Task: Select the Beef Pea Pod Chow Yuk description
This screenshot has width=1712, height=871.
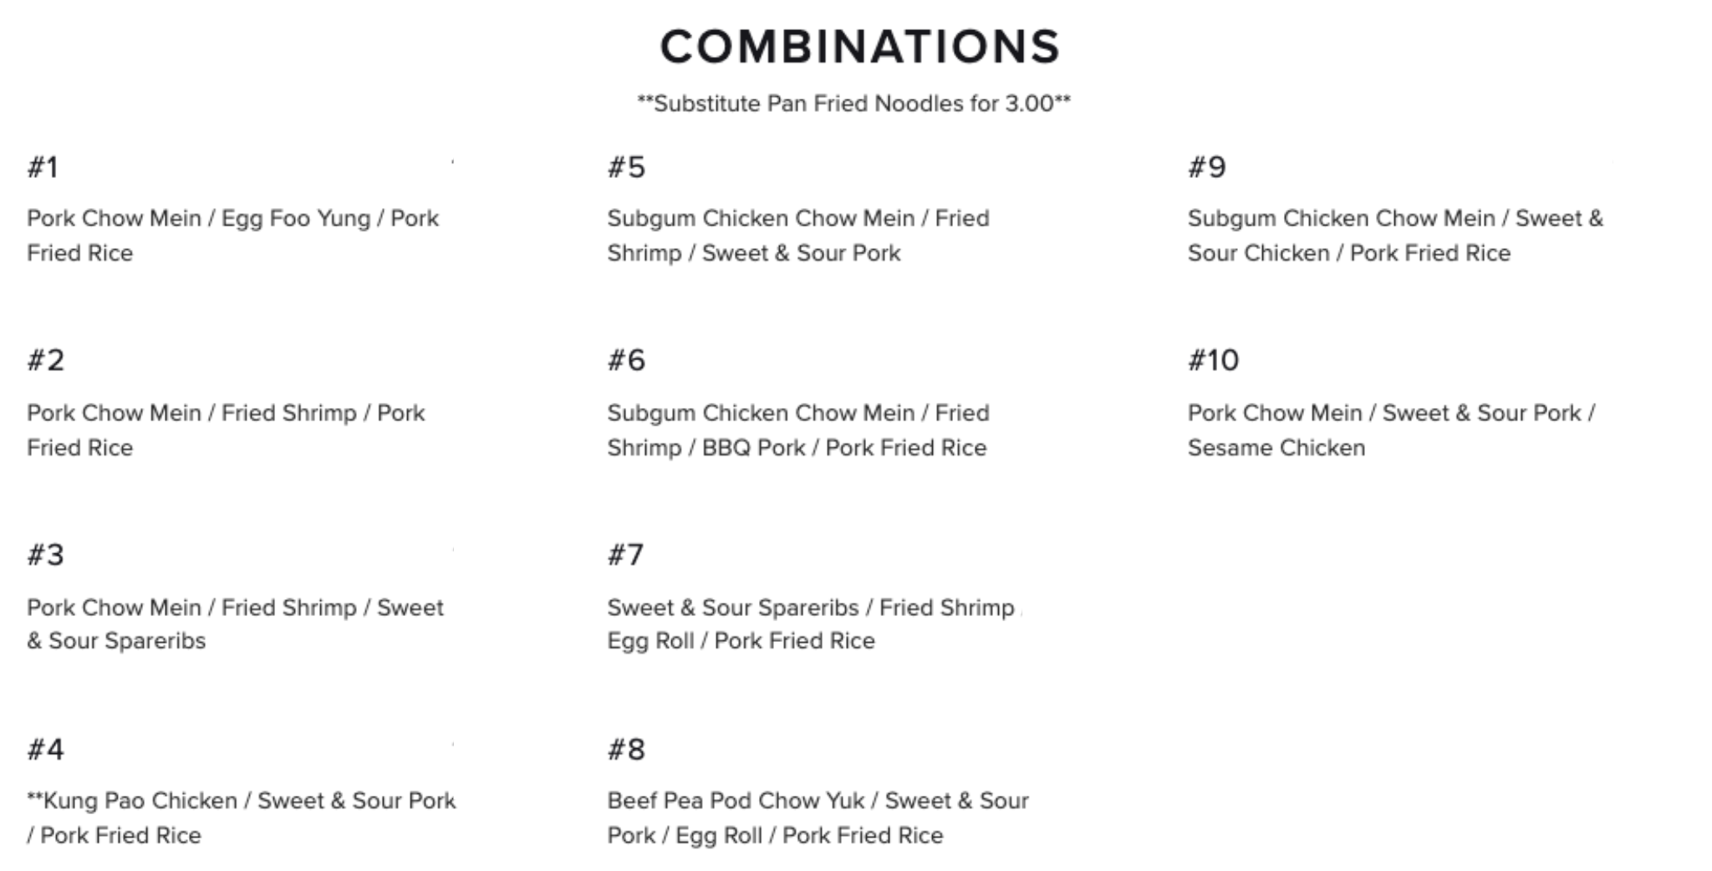Action: [818, 818]
